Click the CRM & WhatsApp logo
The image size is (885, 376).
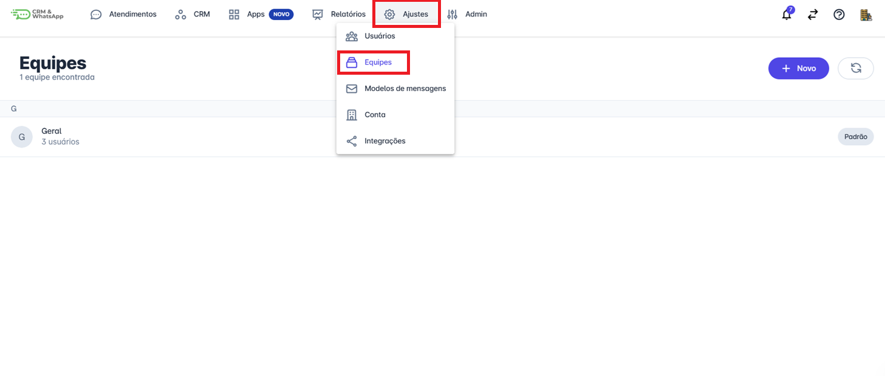pyautogui.click(x=37, y=14)
